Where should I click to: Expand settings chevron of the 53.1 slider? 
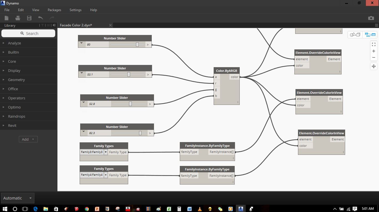tap(82, 73)
